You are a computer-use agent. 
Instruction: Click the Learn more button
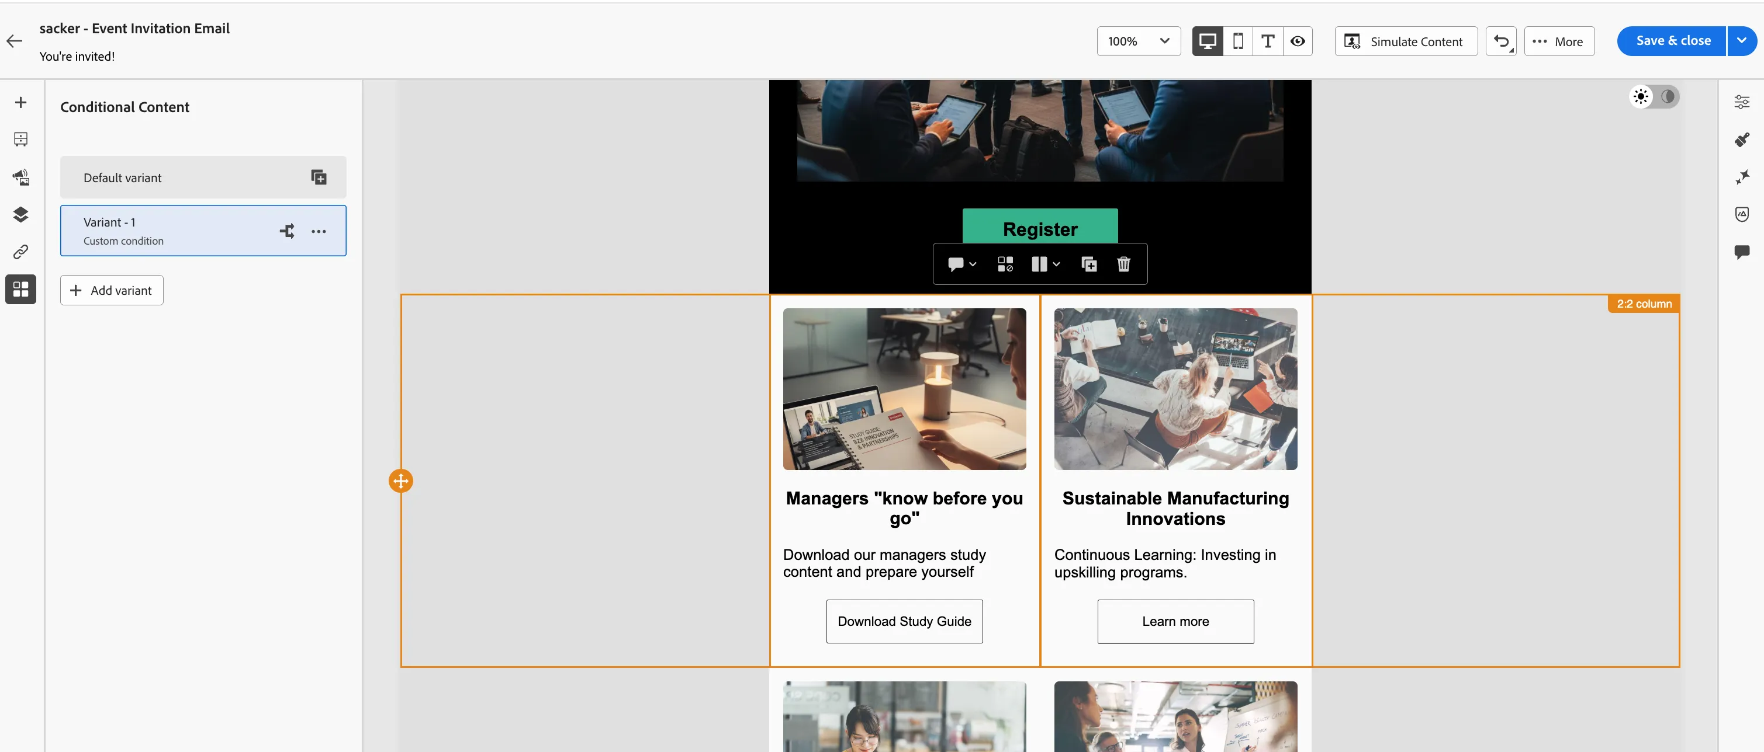[x=1175, y=621]
